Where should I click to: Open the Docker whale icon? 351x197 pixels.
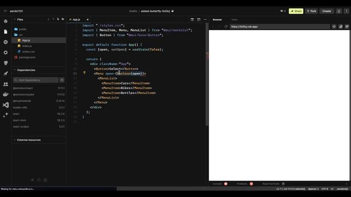point(5,94)
